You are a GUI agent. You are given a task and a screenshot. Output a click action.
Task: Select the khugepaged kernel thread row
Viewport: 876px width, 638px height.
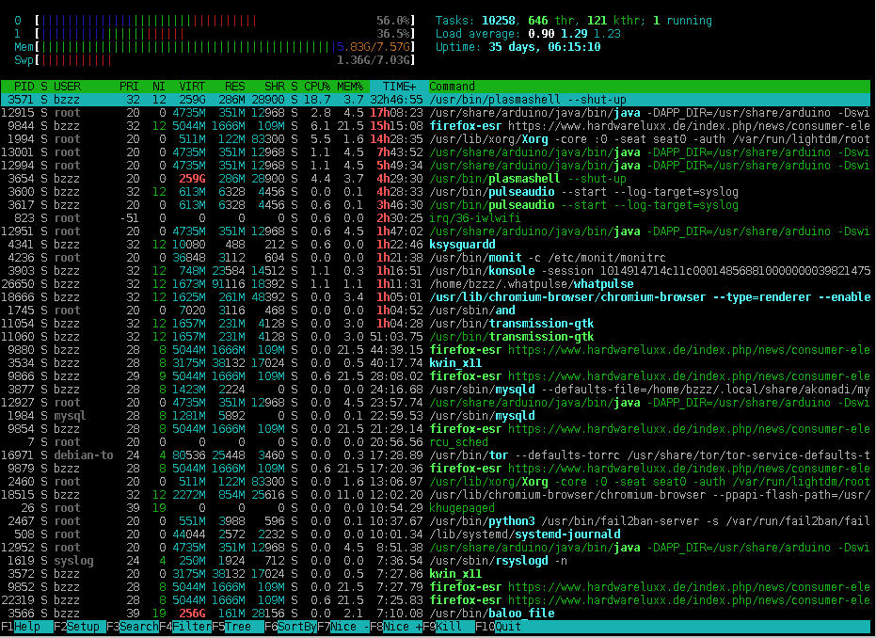click(436, 508)
